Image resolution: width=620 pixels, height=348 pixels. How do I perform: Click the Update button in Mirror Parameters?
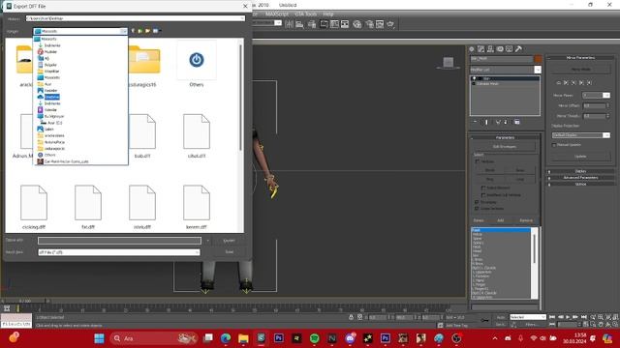580,157
